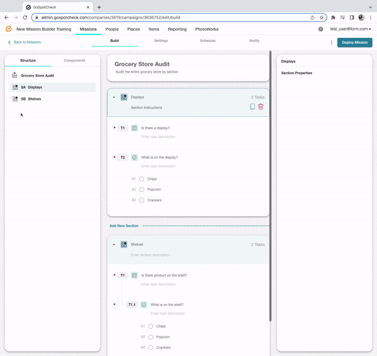Select the Popcorn radio under Shelves T1.1

(x=151, y=337)
